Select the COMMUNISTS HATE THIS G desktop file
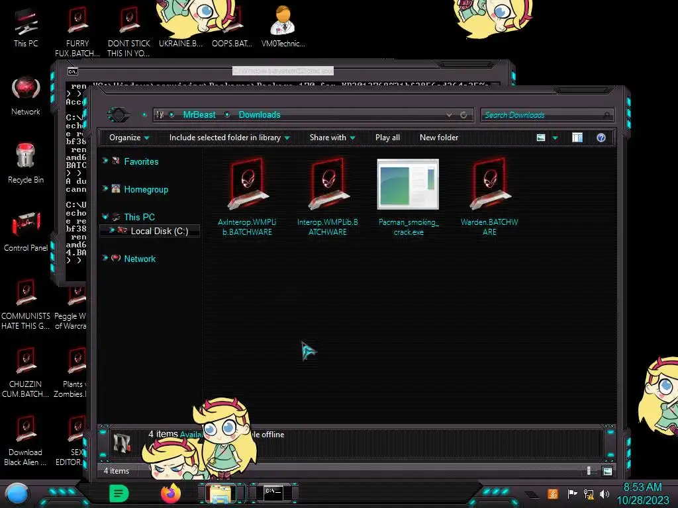Image resolution: width=678 pixels, height=508 pixels. pos(26,304)
